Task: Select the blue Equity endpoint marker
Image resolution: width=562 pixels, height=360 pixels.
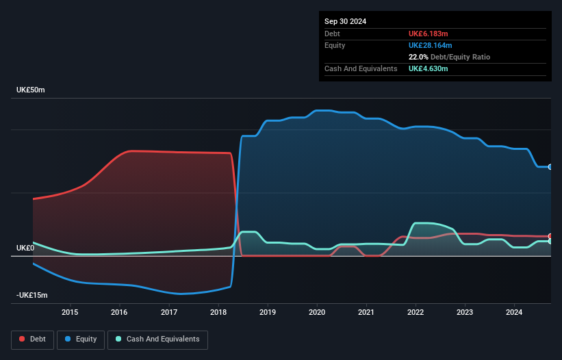Action: pyautogui.click(x=550, y=167)
